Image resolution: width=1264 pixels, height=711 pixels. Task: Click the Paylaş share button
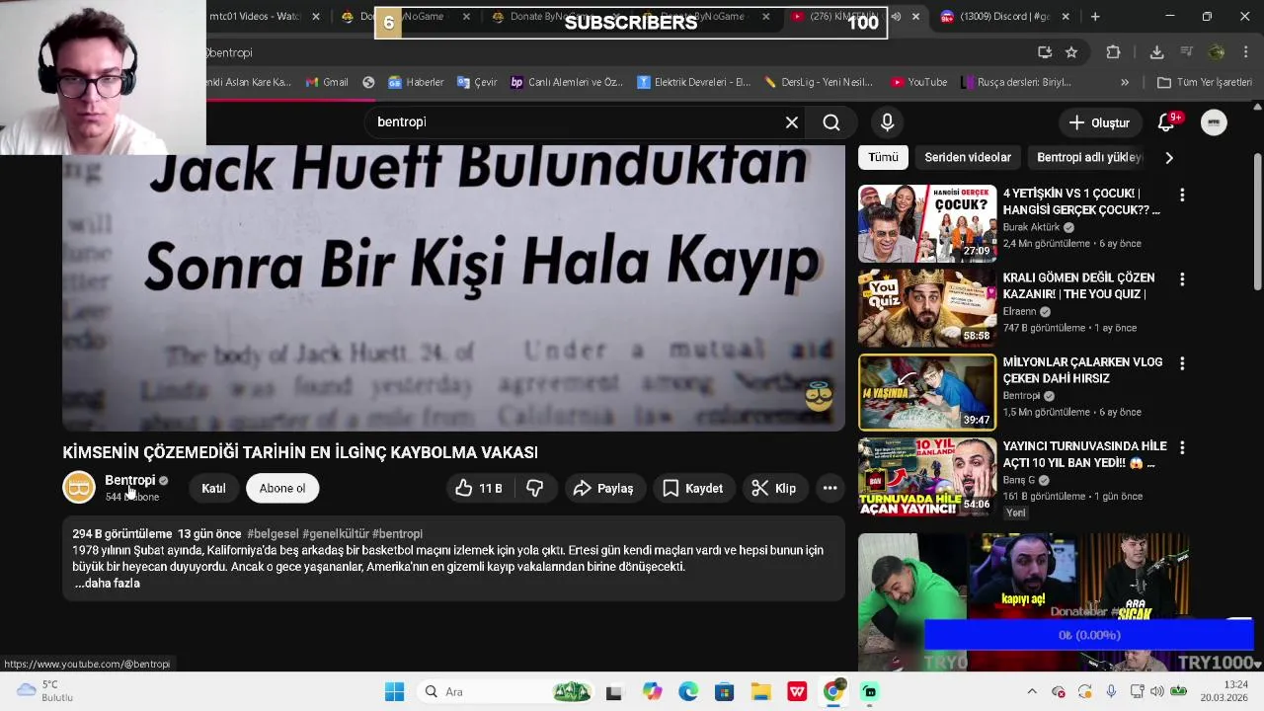[604, 488]
